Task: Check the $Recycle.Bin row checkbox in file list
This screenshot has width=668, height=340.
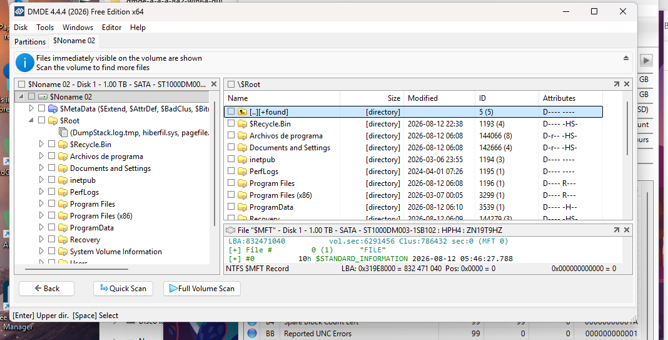Action: [x=231, y=124]
